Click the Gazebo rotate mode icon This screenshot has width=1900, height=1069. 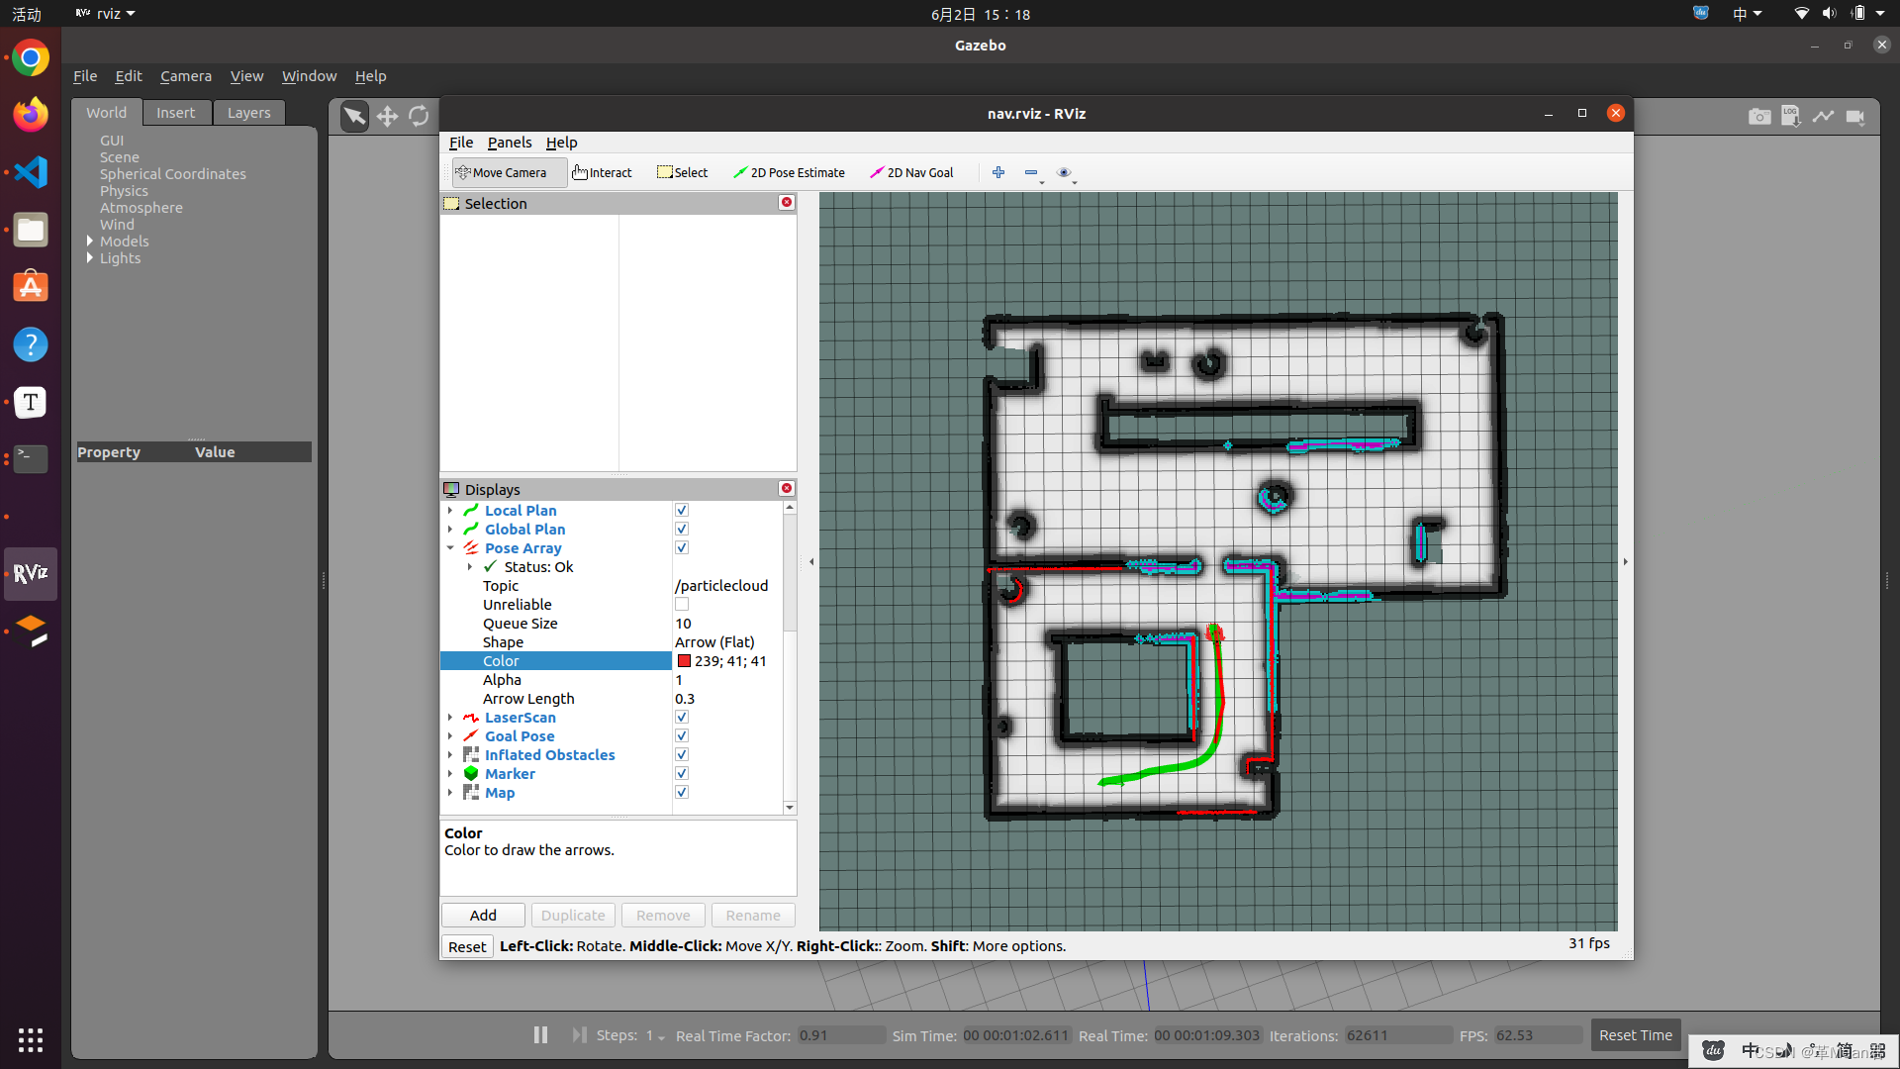point(419,117)
